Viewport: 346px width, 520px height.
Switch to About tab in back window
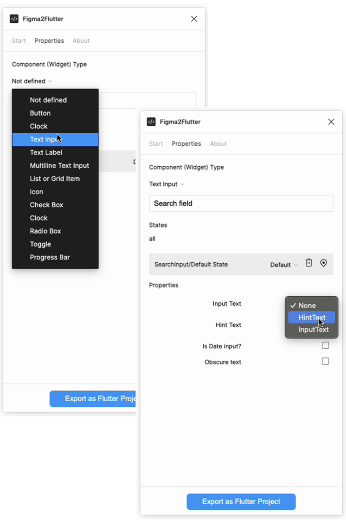click(81, 41)
